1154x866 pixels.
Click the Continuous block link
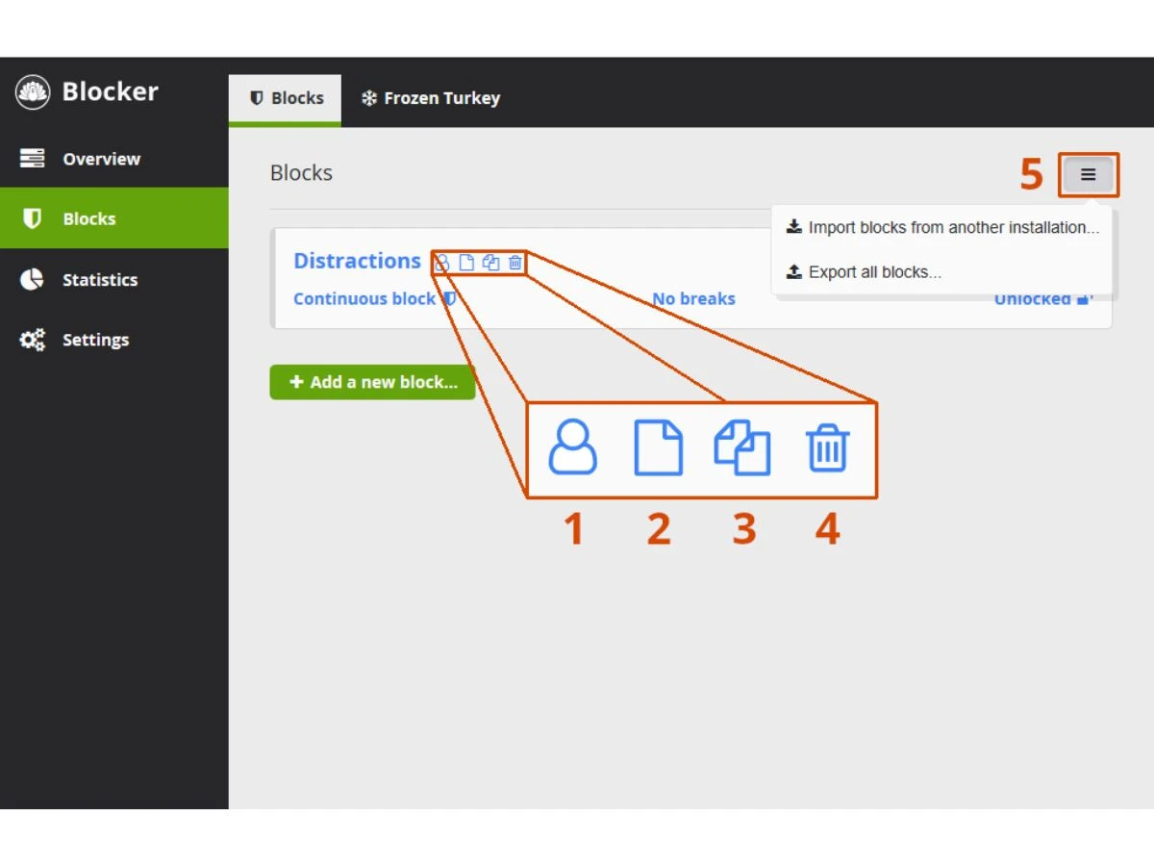374,299
